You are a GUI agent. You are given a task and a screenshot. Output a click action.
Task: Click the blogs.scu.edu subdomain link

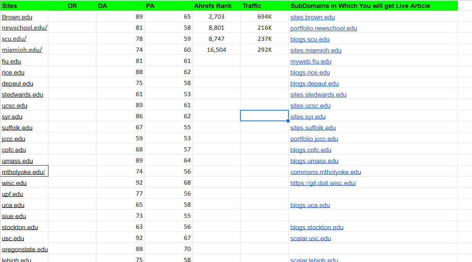point(310,39)
